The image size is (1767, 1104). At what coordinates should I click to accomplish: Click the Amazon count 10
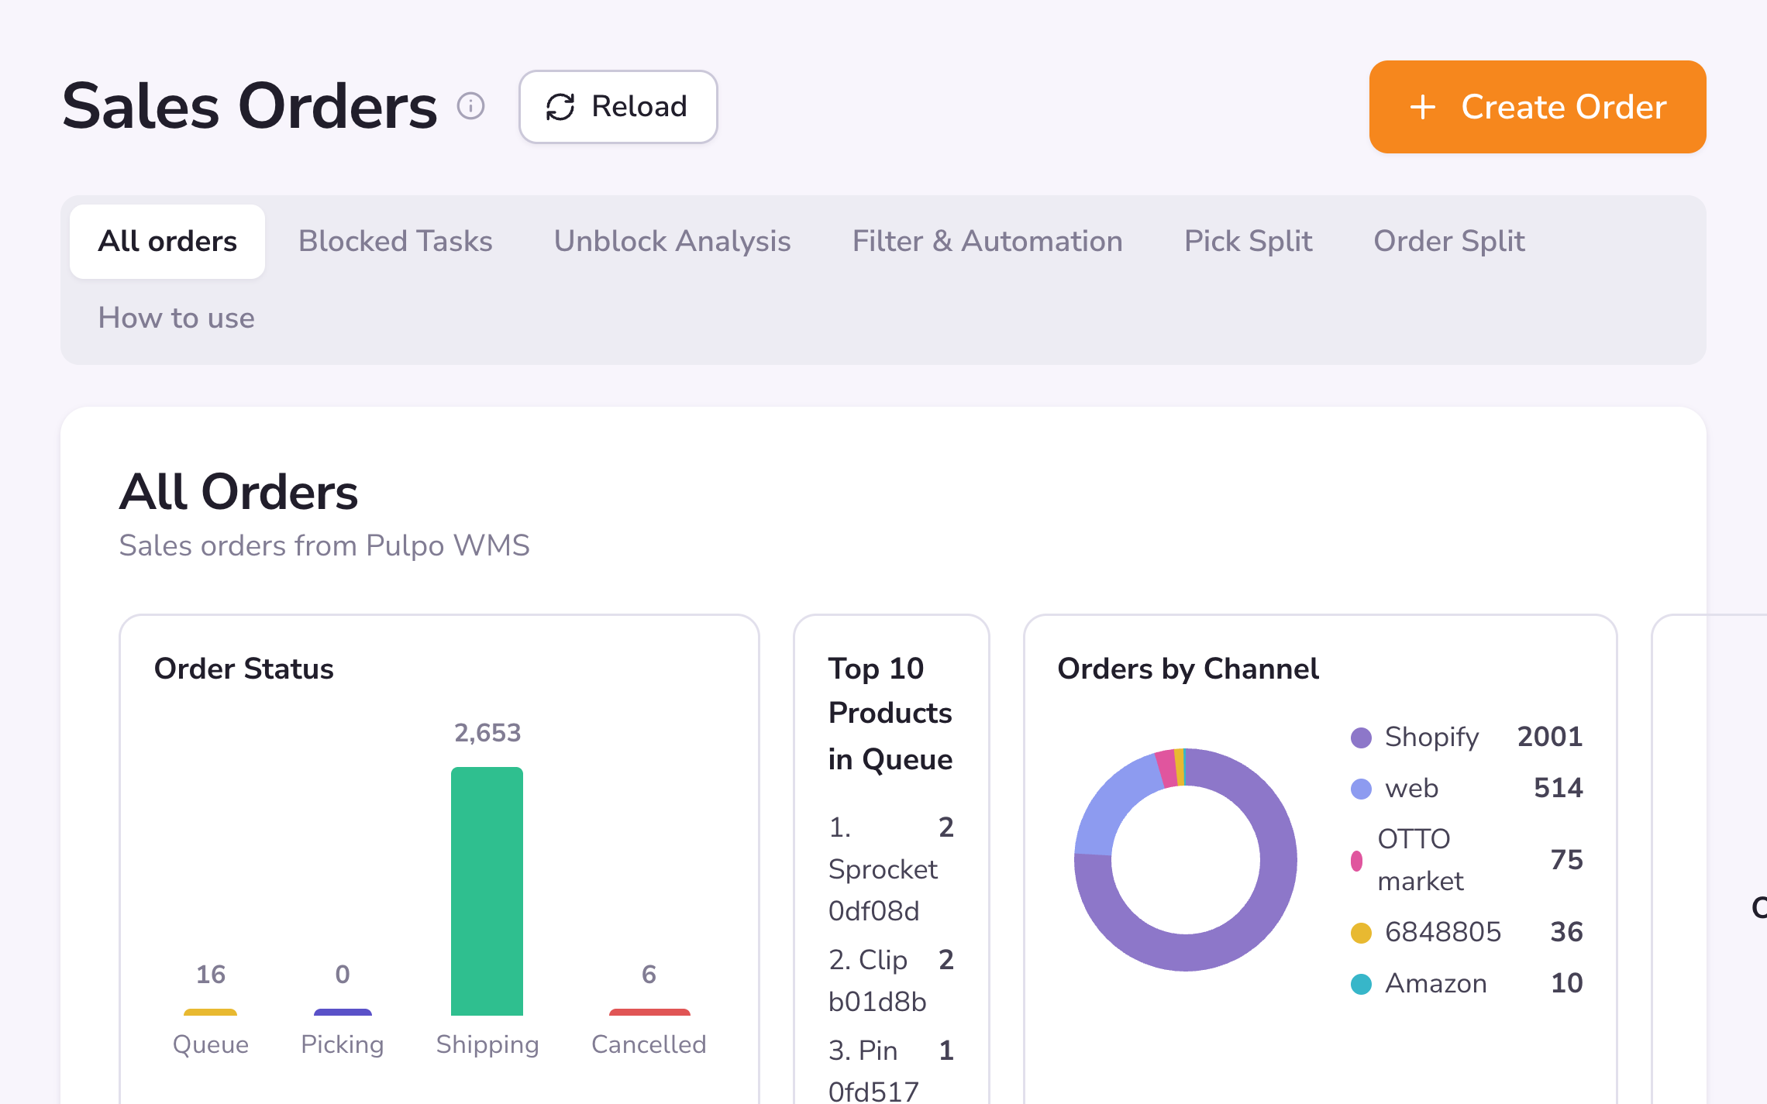[1567, 983]
